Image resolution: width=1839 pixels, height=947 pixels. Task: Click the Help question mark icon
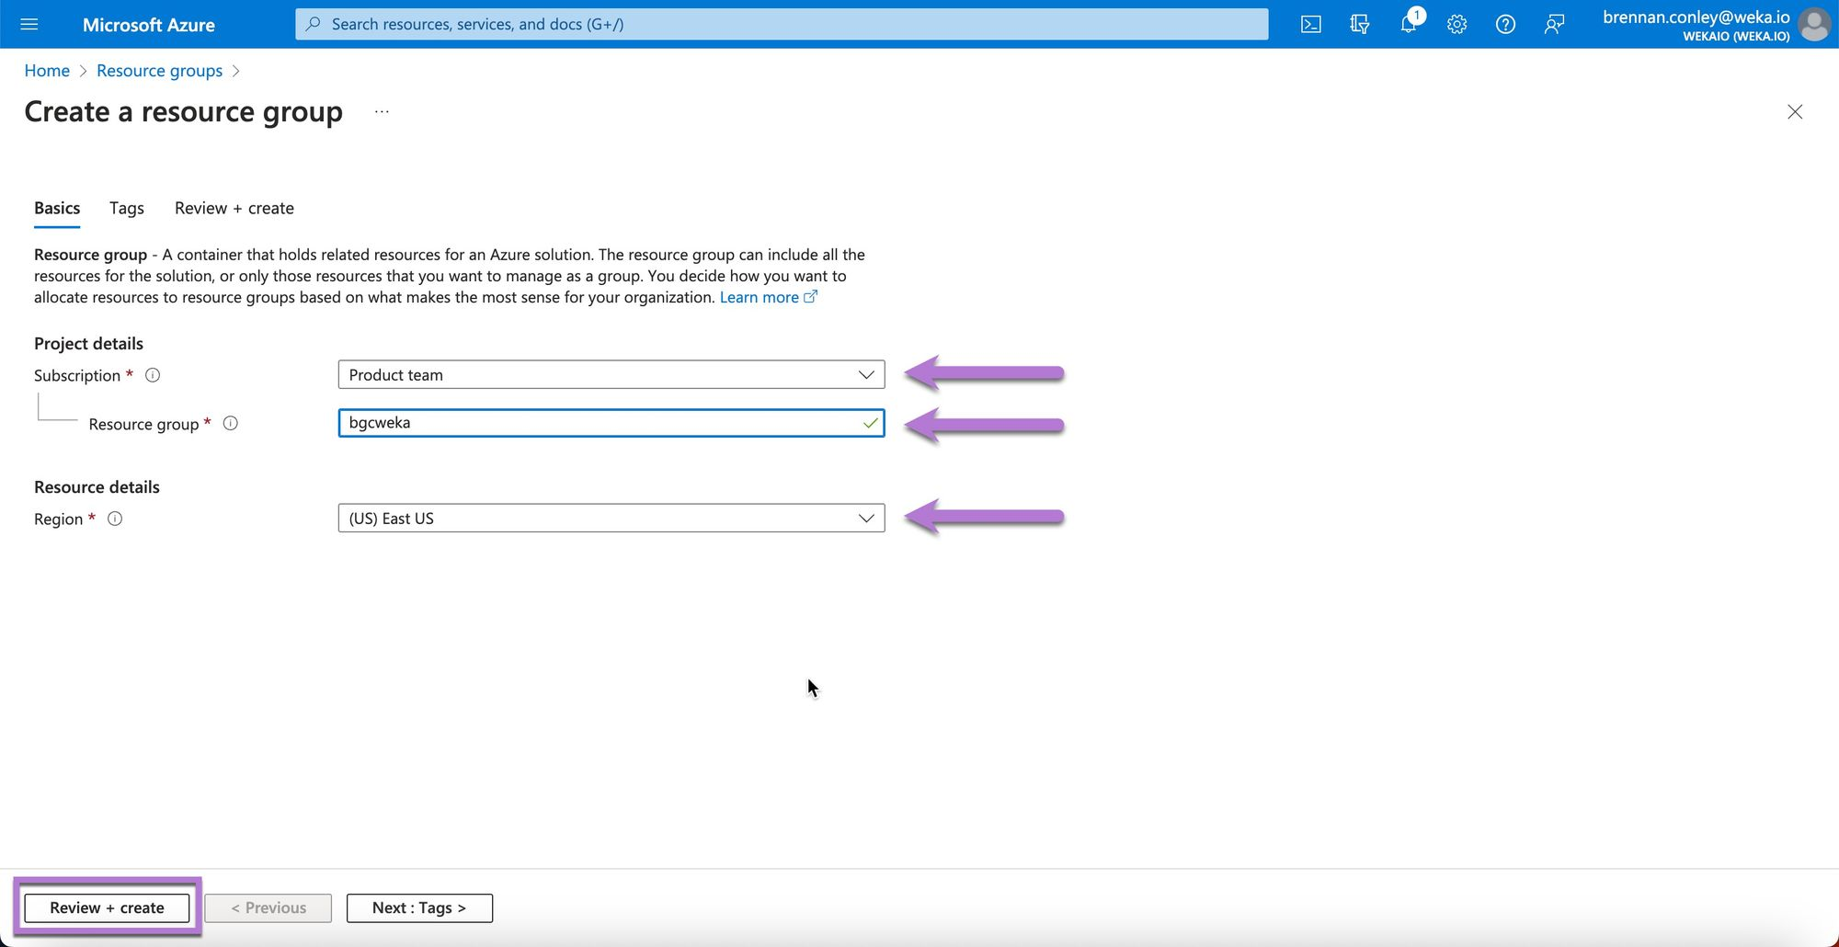[x=1505, y=25]
